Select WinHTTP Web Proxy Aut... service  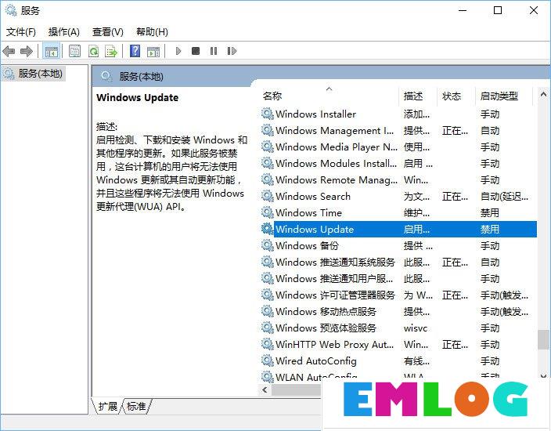tap(398, 344)
